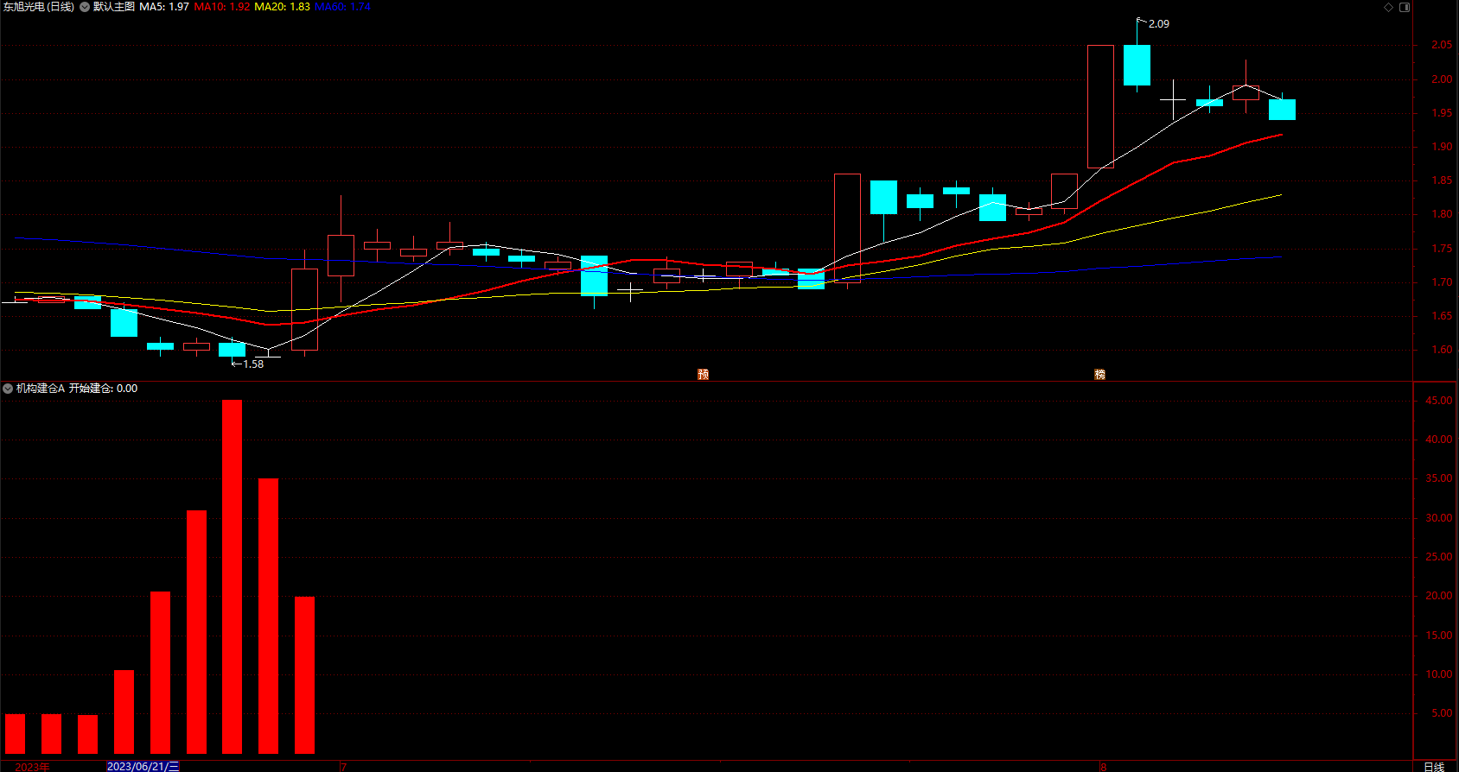
Task: Click the last cyan candlestick at right edge
Action: 1282,110
